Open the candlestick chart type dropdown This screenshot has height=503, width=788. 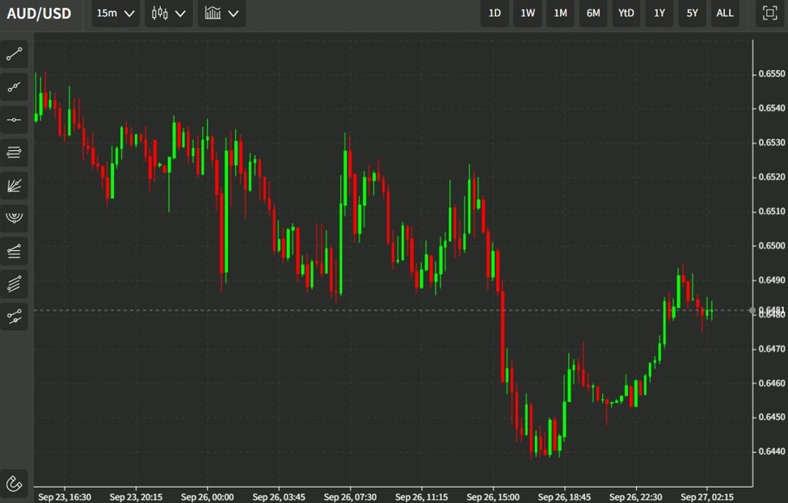point(169,13)
